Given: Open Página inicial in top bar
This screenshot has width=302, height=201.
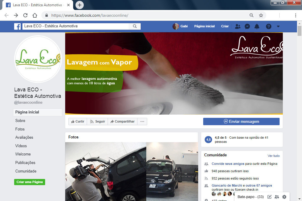Looking at the screenshot, I should pos(204,26).
